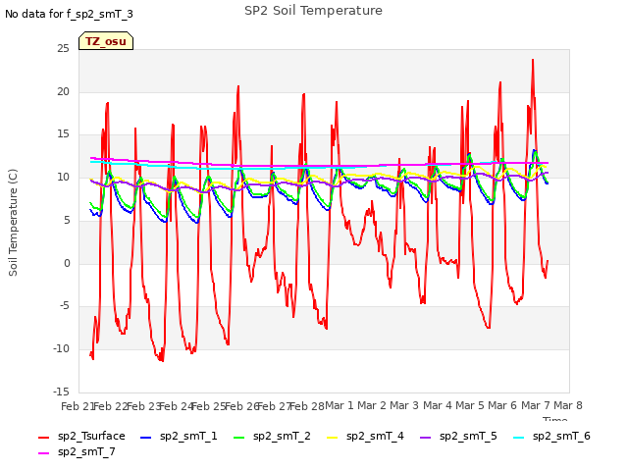Click the -15 y-axis tick label
The image size is (628, 471).
[61, 392]
